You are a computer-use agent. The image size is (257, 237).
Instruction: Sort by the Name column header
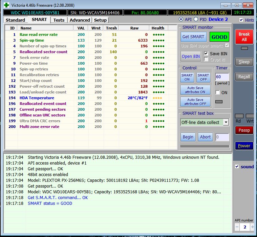pos(45,28)
